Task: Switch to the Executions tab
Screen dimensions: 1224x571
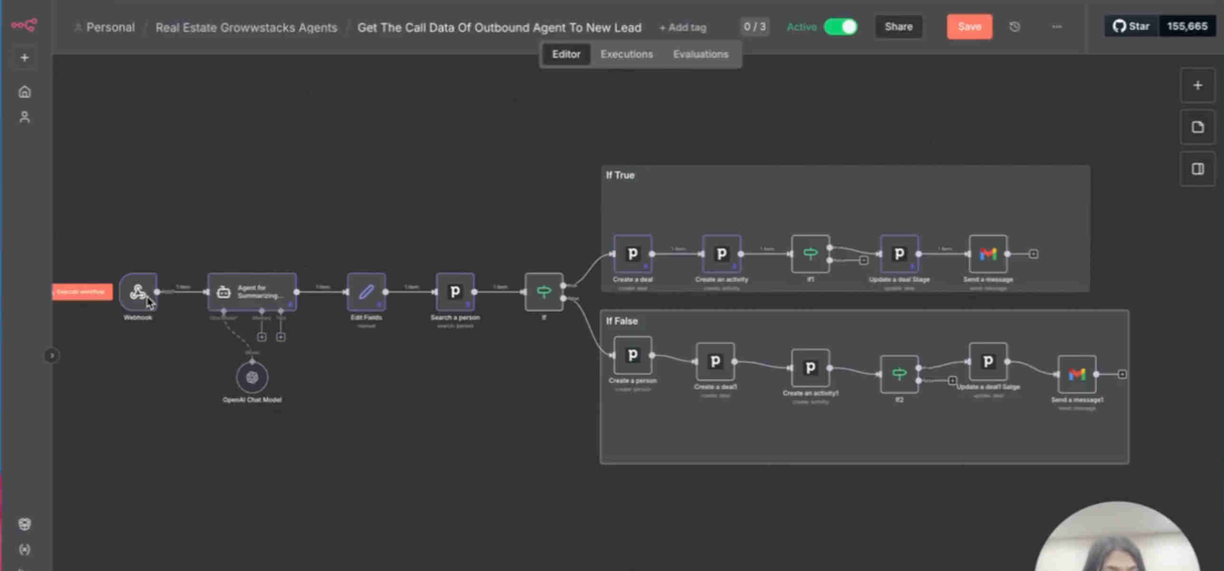Action: coord(626,54)
